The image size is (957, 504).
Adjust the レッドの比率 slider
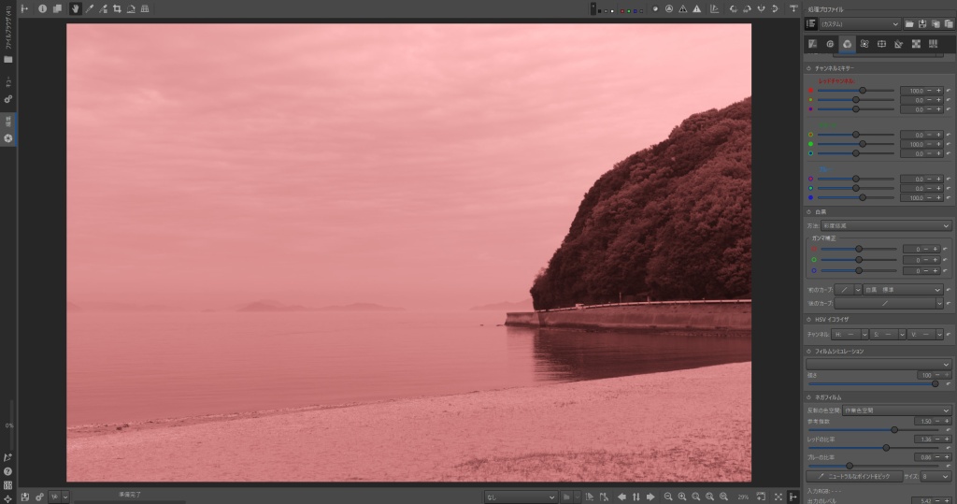(874, 448)
